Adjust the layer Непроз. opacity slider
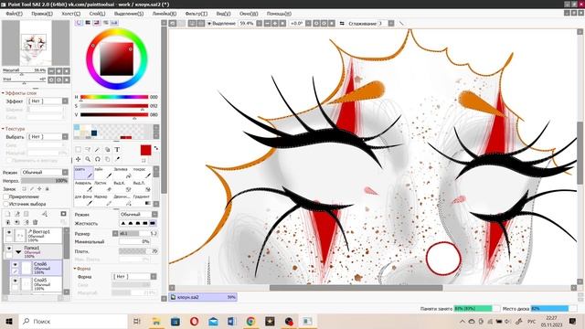 click(x=45, y=181)
